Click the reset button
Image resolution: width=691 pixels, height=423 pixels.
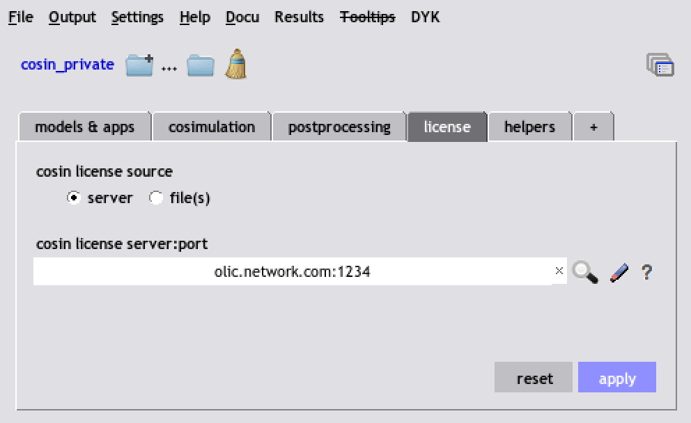tap(534, 377)
